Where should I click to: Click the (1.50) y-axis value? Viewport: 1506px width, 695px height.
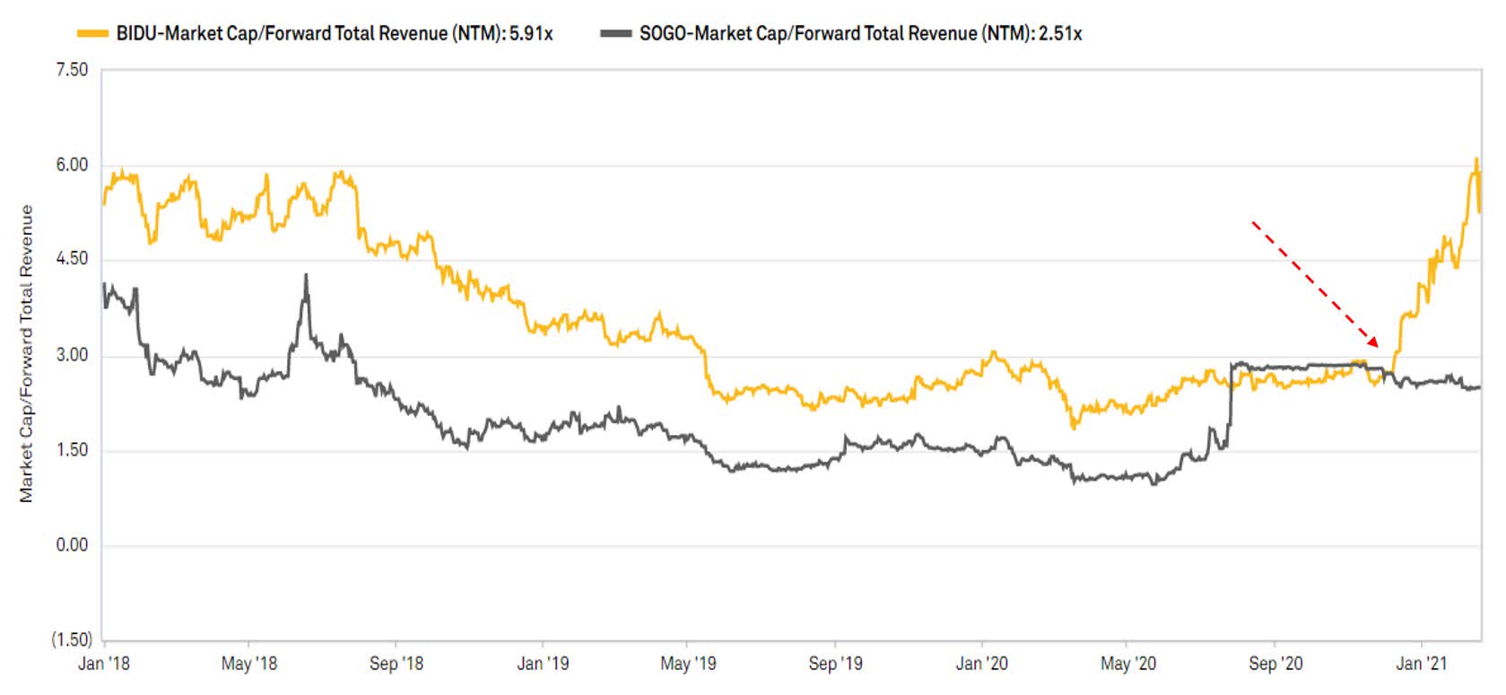click(x=71, y=640)
